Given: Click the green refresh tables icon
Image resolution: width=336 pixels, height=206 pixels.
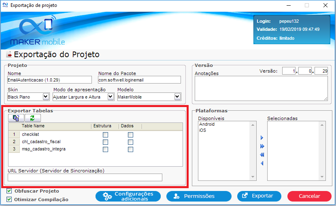Looking at the screenshot, I should click(x=32, y=118).
